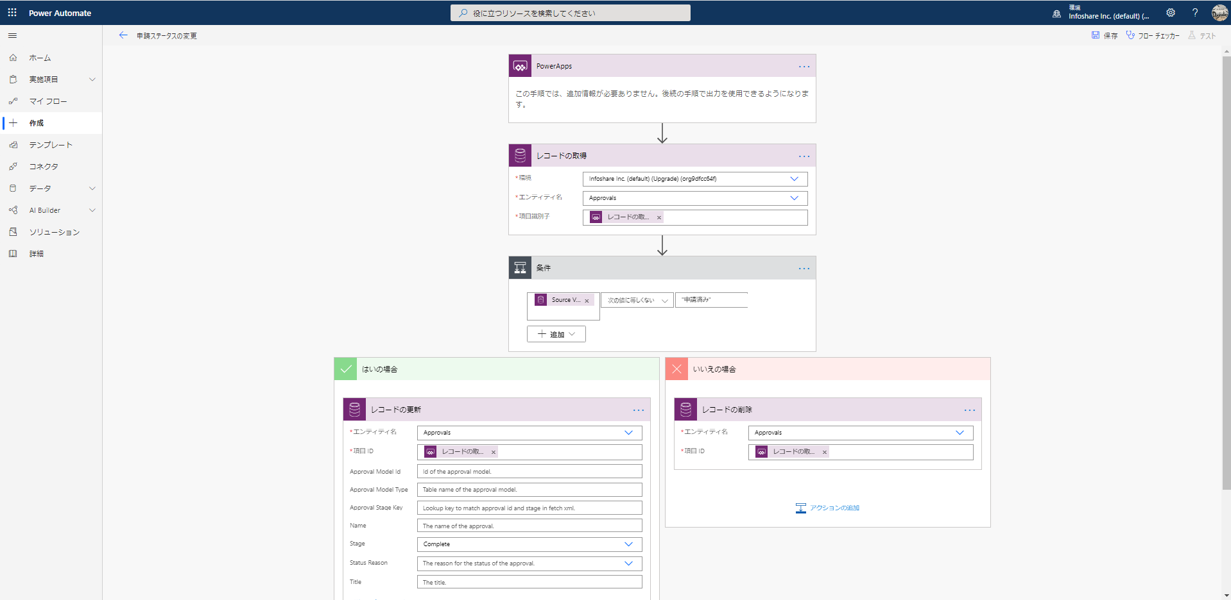
Task: Click the green check はいの場合 icon
Action: 346,369
